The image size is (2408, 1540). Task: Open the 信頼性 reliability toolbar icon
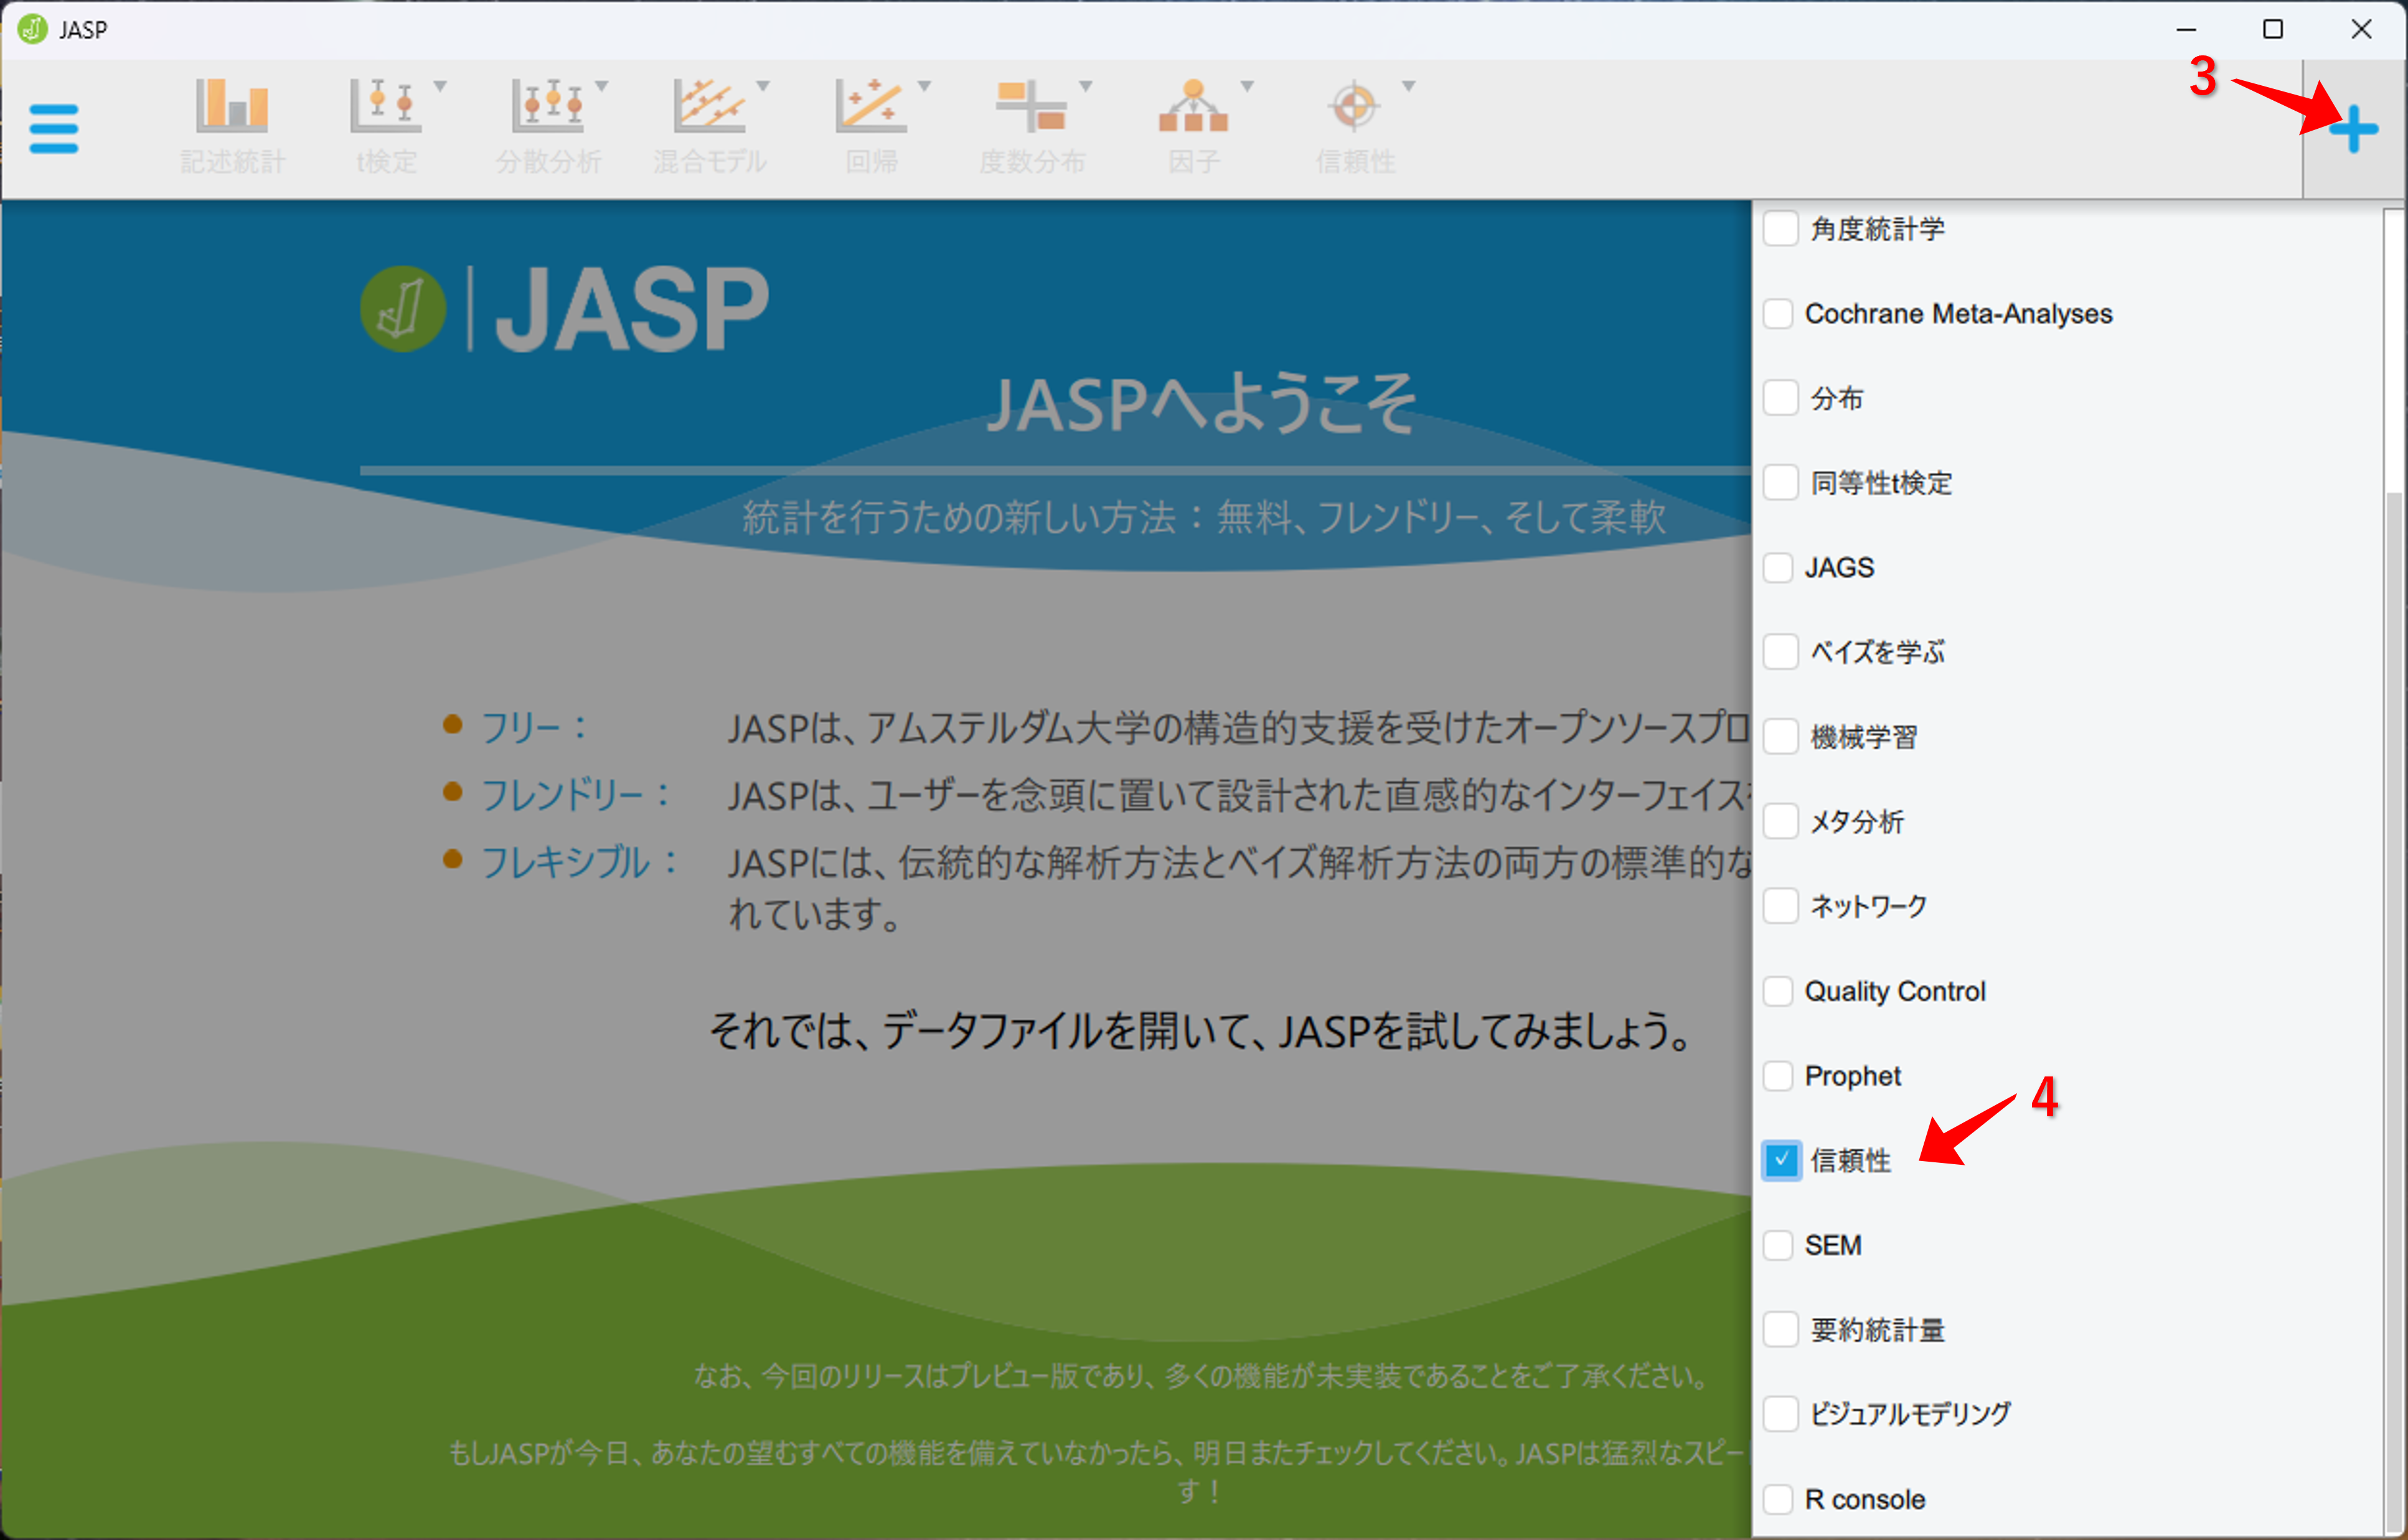tap(1355, 127)
